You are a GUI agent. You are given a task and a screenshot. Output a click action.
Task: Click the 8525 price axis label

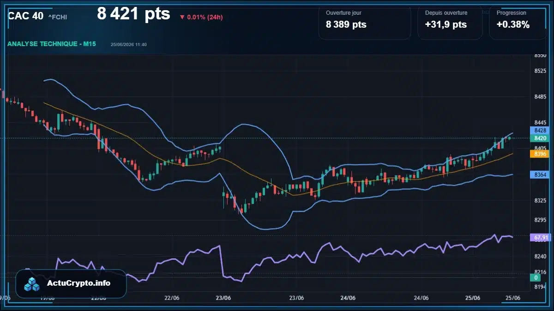[x=540, y=71]
